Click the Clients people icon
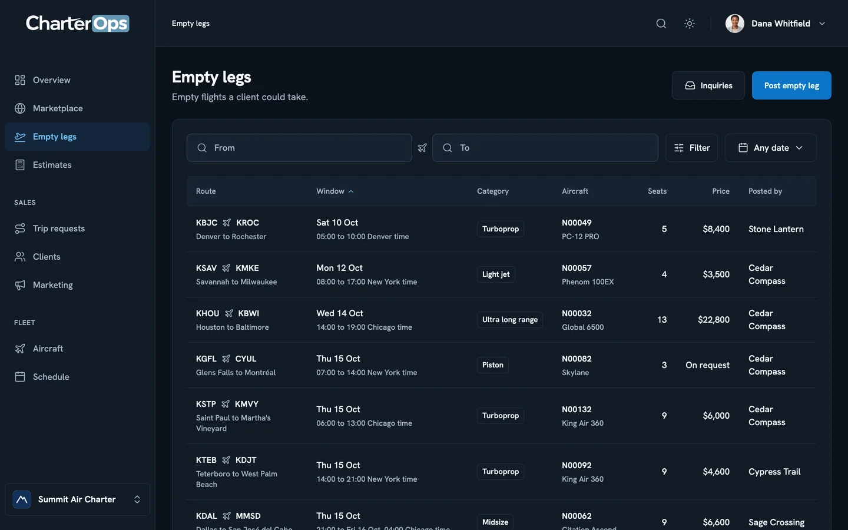The image size is (848, 530). [x=20, y=257]
